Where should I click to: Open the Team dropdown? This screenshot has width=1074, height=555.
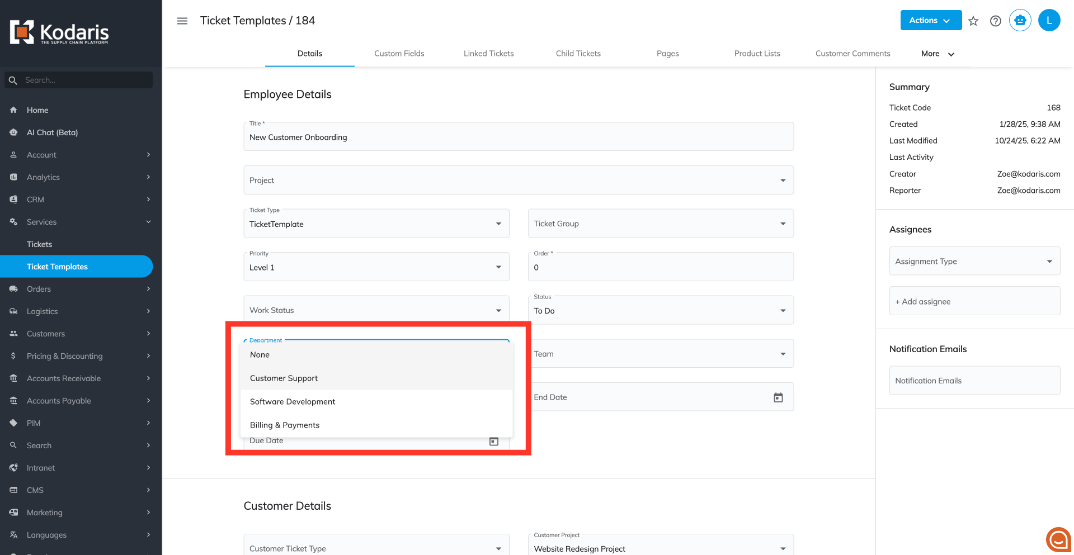click(x=661, y=354)
